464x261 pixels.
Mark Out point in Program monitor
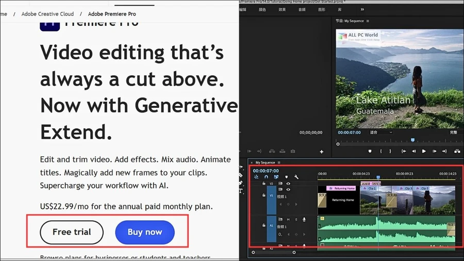click(x=390, y=151)
